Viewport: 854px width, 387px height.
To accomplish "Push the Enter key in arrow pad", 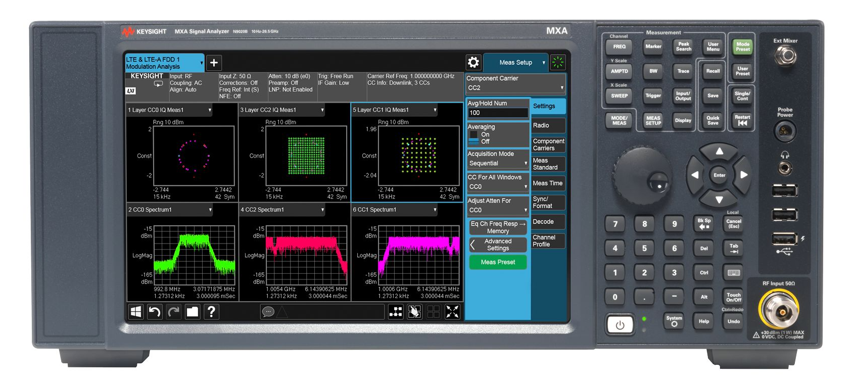I will click(x=719, y=175).
